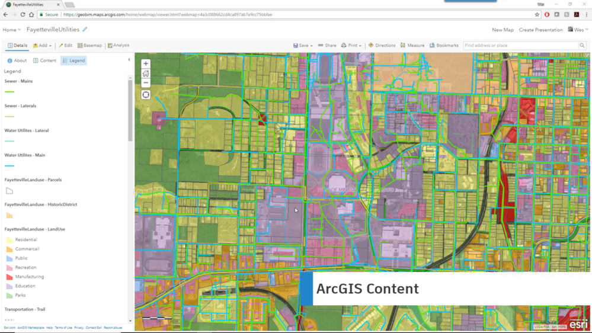Click the search magnifier icon
Image resolution: width=592 pixels, height=333 pixels.
click(582, 45)
